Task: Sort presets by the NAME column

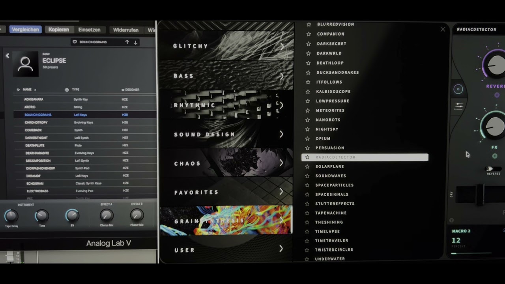Action: coord(27,90)
